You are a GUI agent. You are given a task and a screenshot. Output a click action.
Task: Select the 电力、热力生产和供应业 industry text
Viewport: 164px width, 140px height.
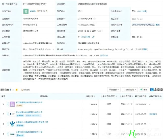[x=34, y=49]
